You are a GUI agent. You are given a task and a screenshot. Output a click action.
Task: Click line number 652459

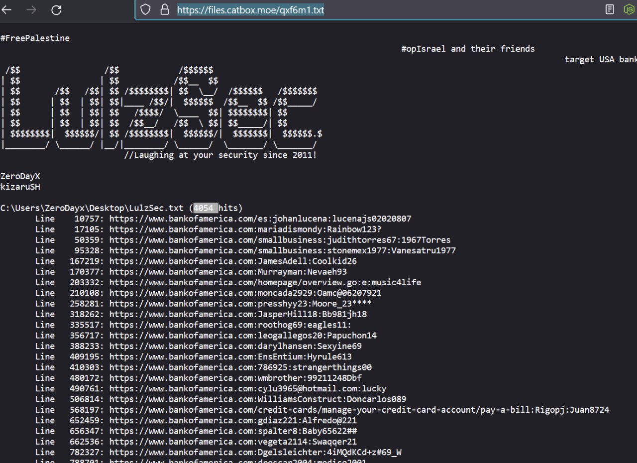click(x=85, y=420)
